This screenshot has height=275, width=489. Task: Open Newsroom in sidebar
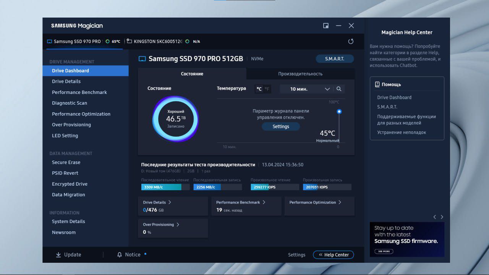click(64, 232)
